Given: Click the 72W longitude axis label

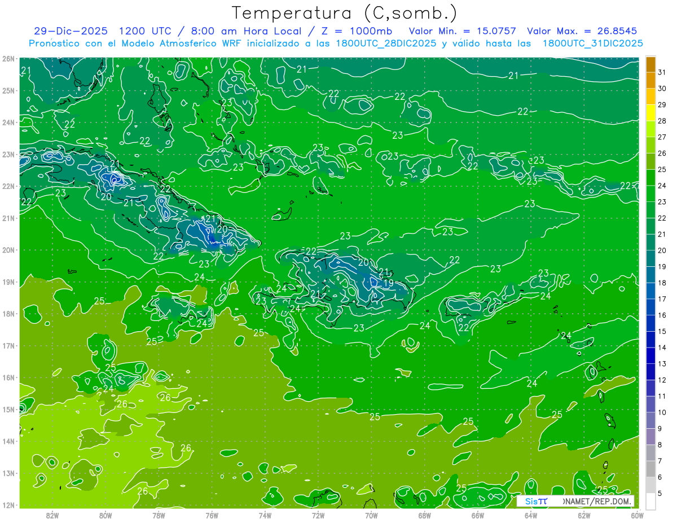Looking at the screenshot, I should click(x=318, y=515).
